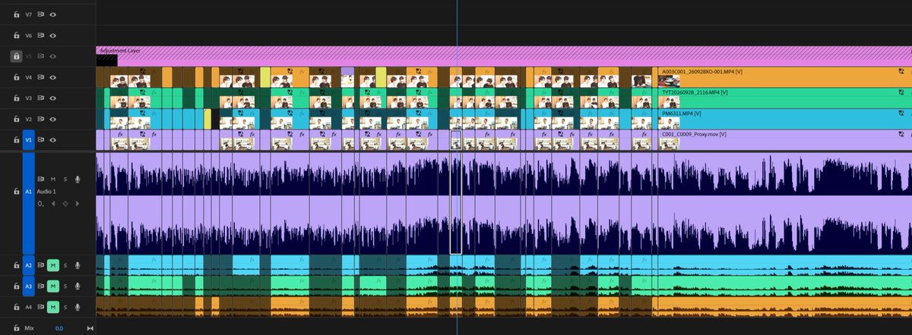
Task: Hide track output of V6
Action: tap(53, 35)
